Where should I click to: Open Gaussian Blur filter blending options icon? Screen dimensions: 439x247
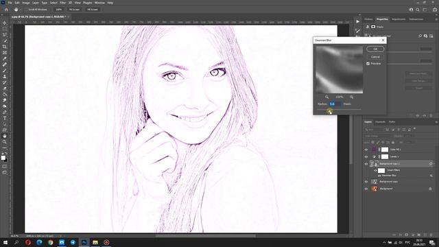[x=431, y=176]
